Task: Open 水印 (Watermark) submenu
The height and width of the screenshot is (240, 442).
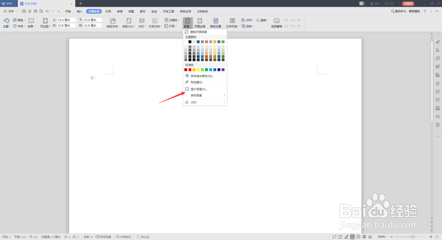Action: coord(205,102)
